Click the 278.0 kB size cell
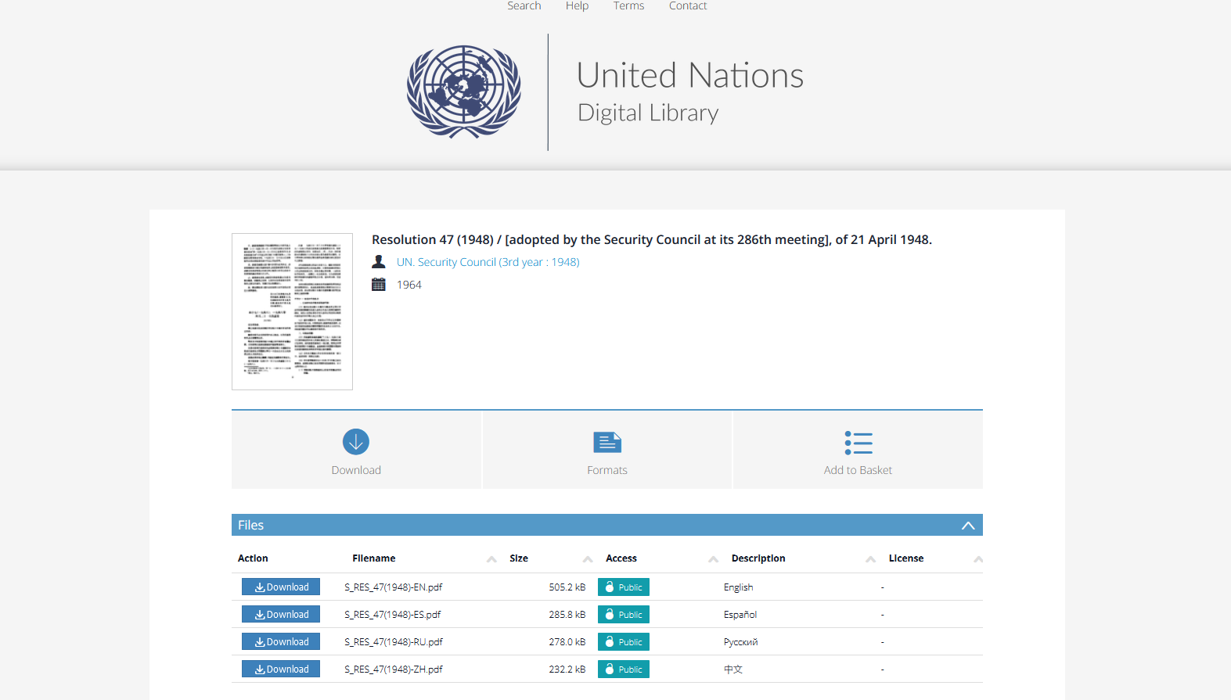 coord(567,642)
